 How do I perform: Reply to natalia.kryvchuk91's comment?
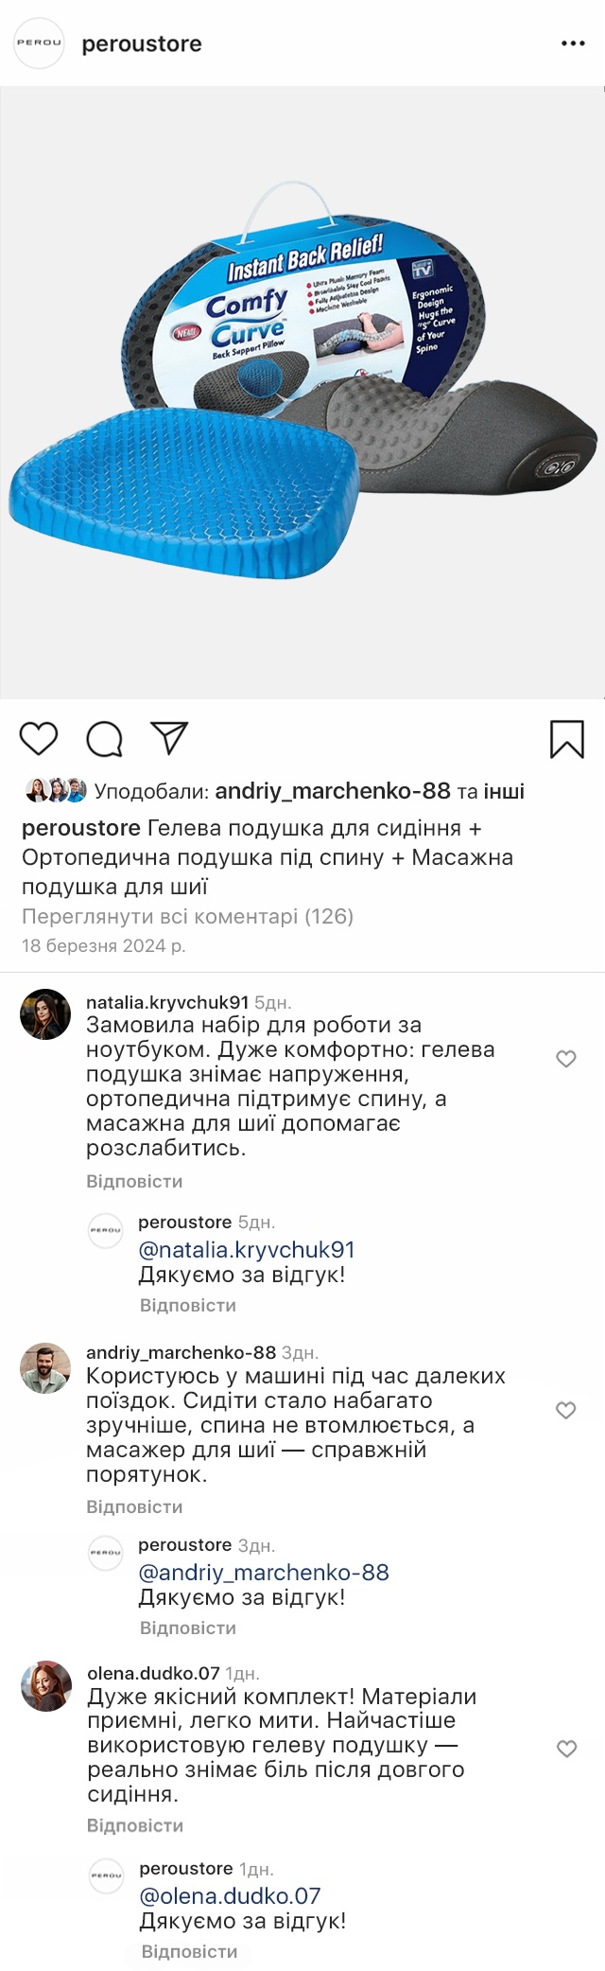point(134,1181)
